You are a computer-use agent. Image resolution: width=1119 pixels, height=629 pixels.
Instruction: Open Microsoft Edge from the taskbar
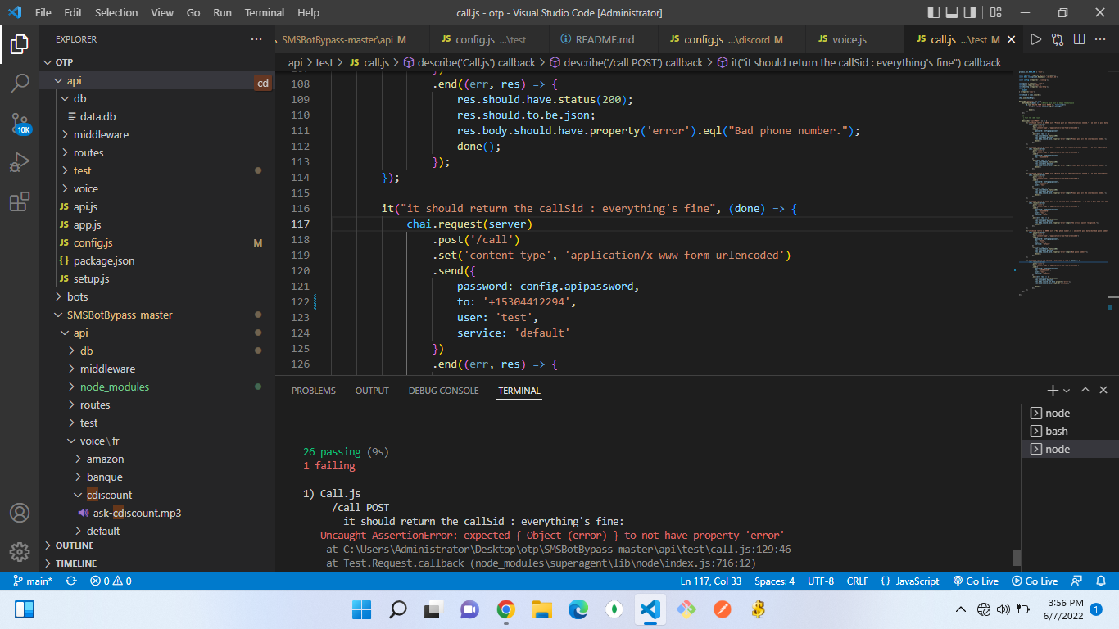pyautogui.click(x=578, y=609)
